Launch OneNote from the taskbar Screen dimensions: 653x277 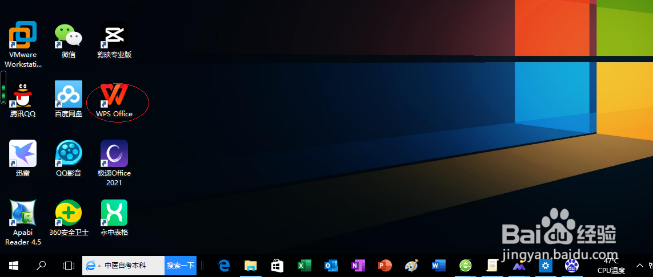(x=358, y=266)
